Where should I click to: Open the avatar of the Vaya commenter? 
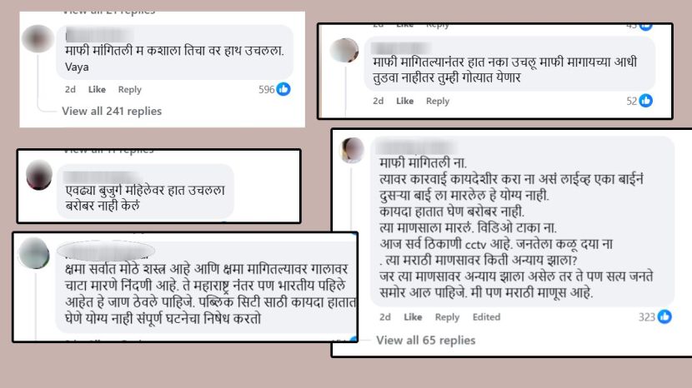38,39
